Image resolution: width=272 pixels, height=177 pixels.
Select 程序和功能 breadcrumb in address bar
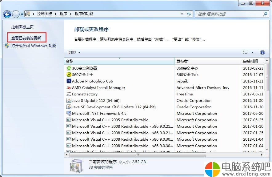coord(84,14)
